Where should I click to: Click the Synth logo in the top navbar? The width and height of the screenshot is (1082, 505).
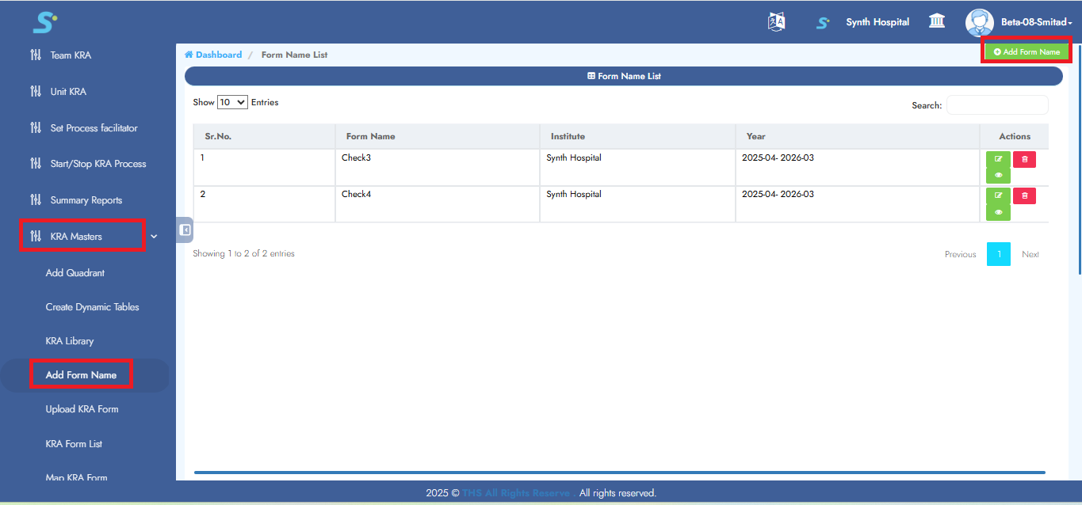pyautogui.click(x=823, y=22)
